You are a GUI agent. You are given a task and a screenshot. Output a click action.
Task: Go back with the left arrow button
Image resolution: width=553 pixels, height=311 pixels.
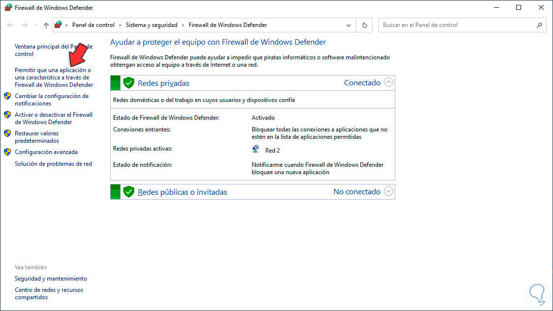coord(10,25)
